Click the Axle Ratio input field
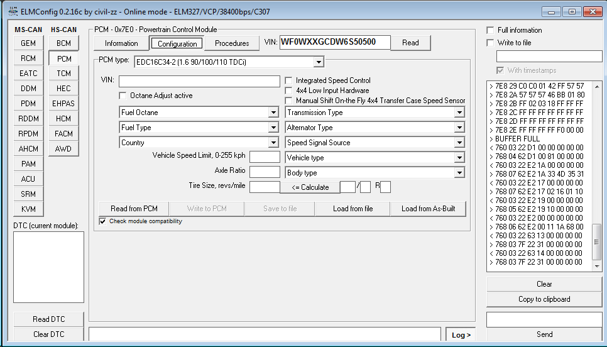Image resolution: width=607 pixels, height=347 pixels. point(265,172)
